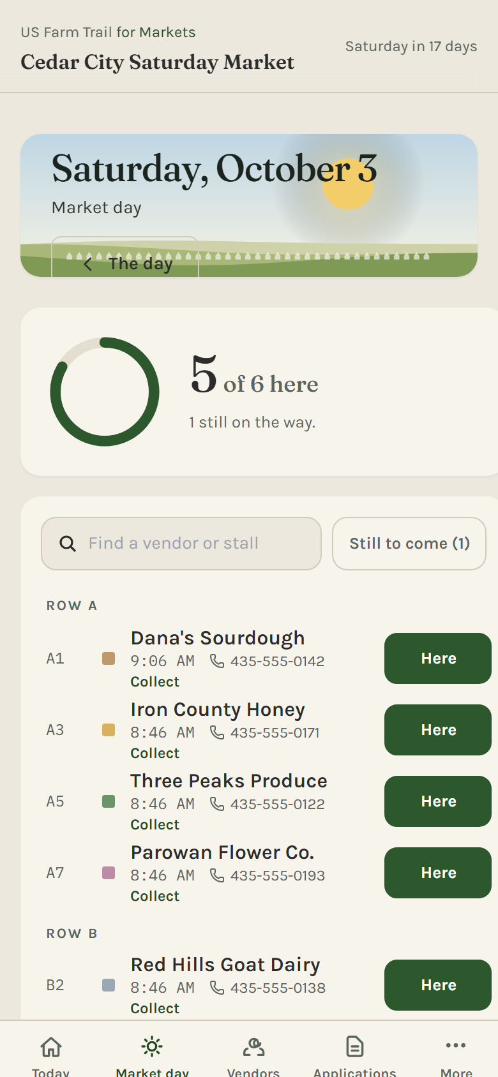This screenshot has width=498, height=1077.
Task: Click the green swatch for stall A5
Action: pyautogui.click(x=109, y=801)
